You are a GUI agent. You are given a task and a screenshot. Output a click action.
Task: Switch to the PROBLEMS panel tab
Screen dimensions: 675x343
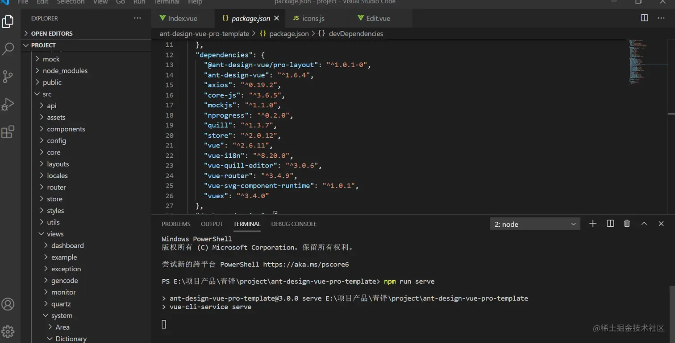click(176, 224)
